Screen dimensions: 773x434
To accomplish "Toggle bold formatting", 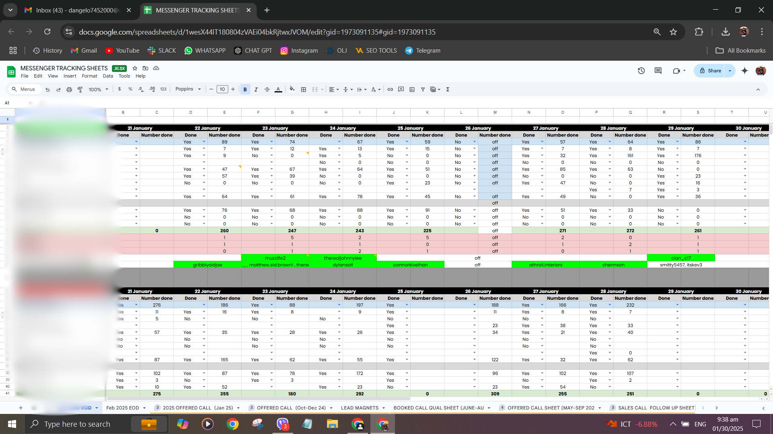I will 245,90.
